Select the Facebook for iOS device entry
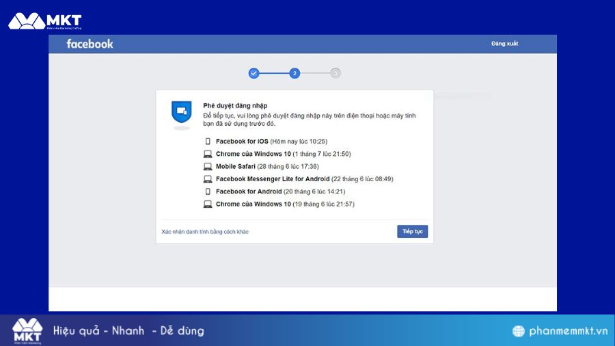The width and height of the screenshot is (615, 346). (266, 142)
